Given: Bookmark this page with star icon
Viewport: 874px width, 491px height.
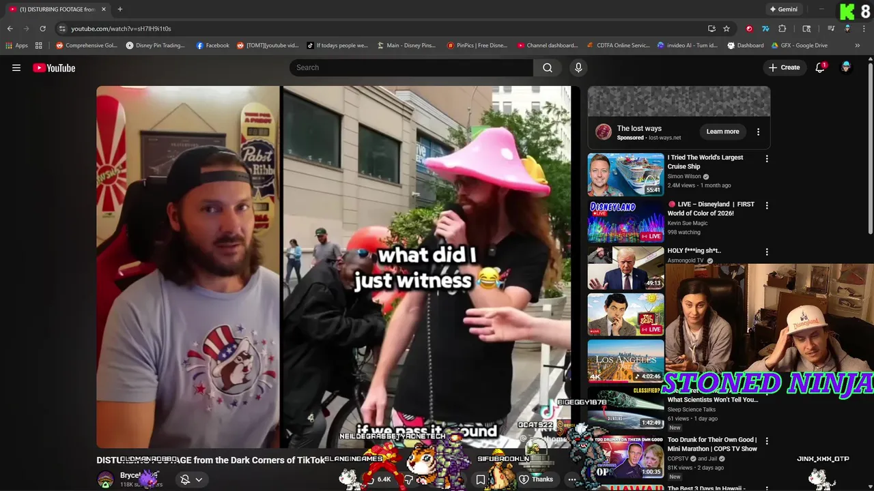Looking at the screenshot, I should pyautogui.click(x=727, y=29).
